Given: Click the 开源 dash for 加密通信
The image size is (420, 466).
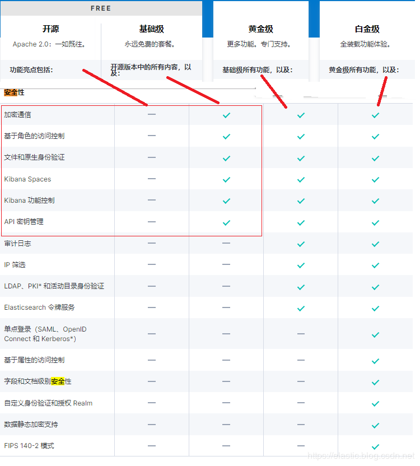Looking at the screenshot, I should point(152,114).
